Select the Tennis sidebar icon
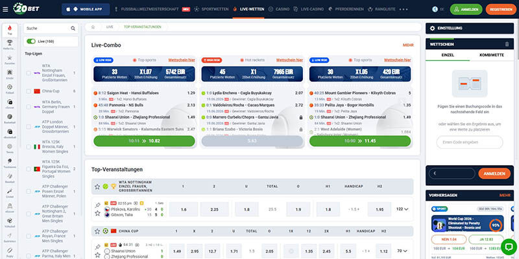The height and width of the screenshot is (259, 519). click(x=10, y=148)
